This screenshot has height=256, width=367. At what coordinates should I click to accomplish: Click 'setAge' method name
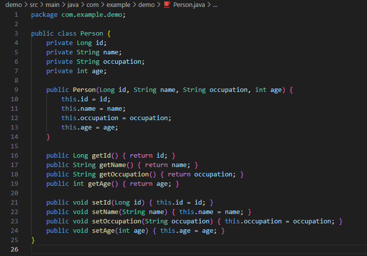pos(103,230)
